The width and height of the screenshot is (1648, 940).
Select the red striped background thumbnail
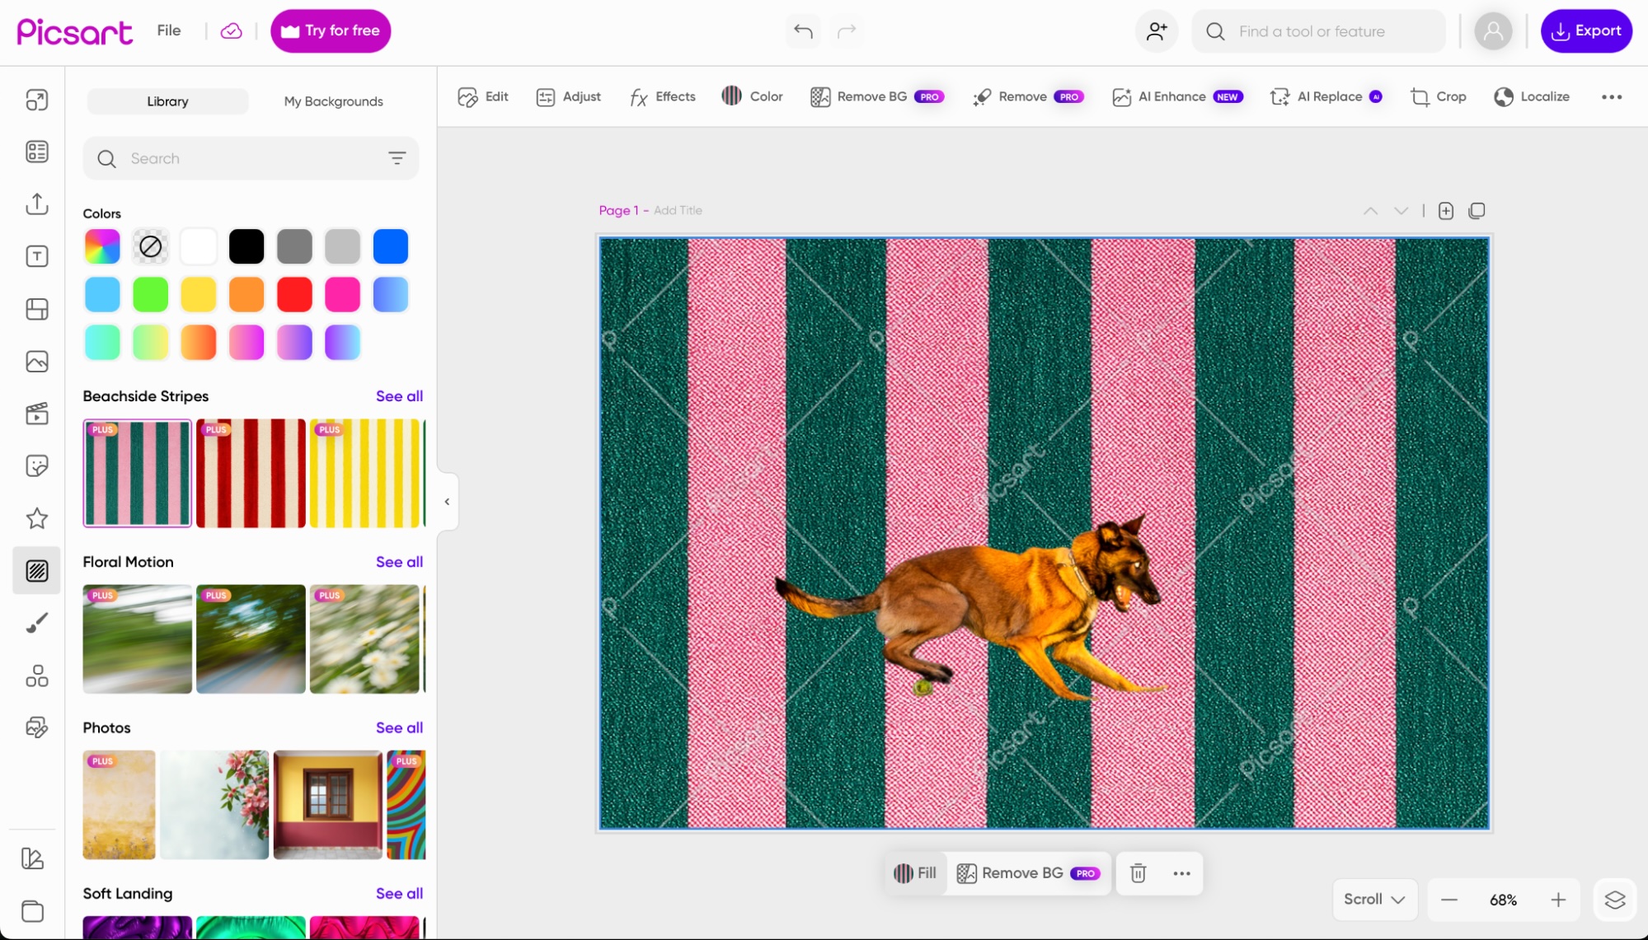pos(251,474)
